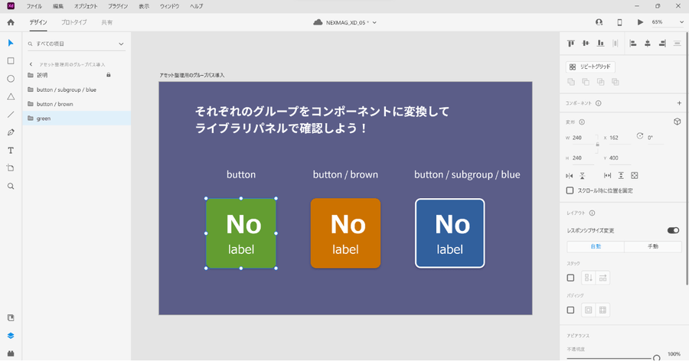Switch to the プロトタイプ tab

tap(73, 23)
